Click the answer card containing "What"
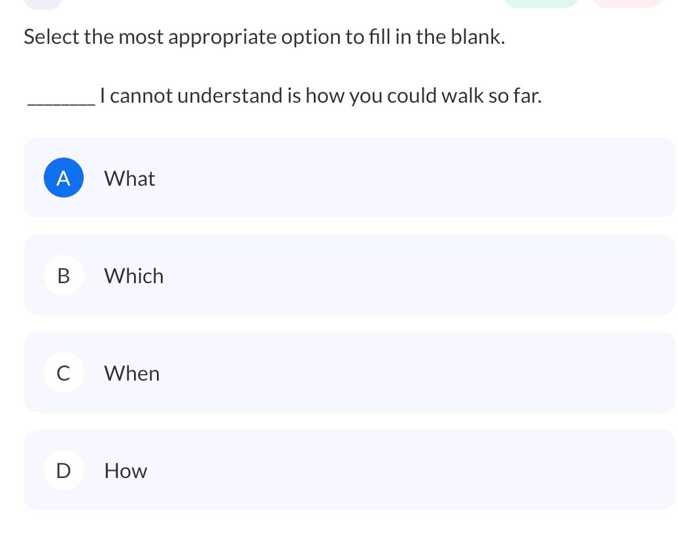This screenshot has width=678, height=548. [350, 177]
